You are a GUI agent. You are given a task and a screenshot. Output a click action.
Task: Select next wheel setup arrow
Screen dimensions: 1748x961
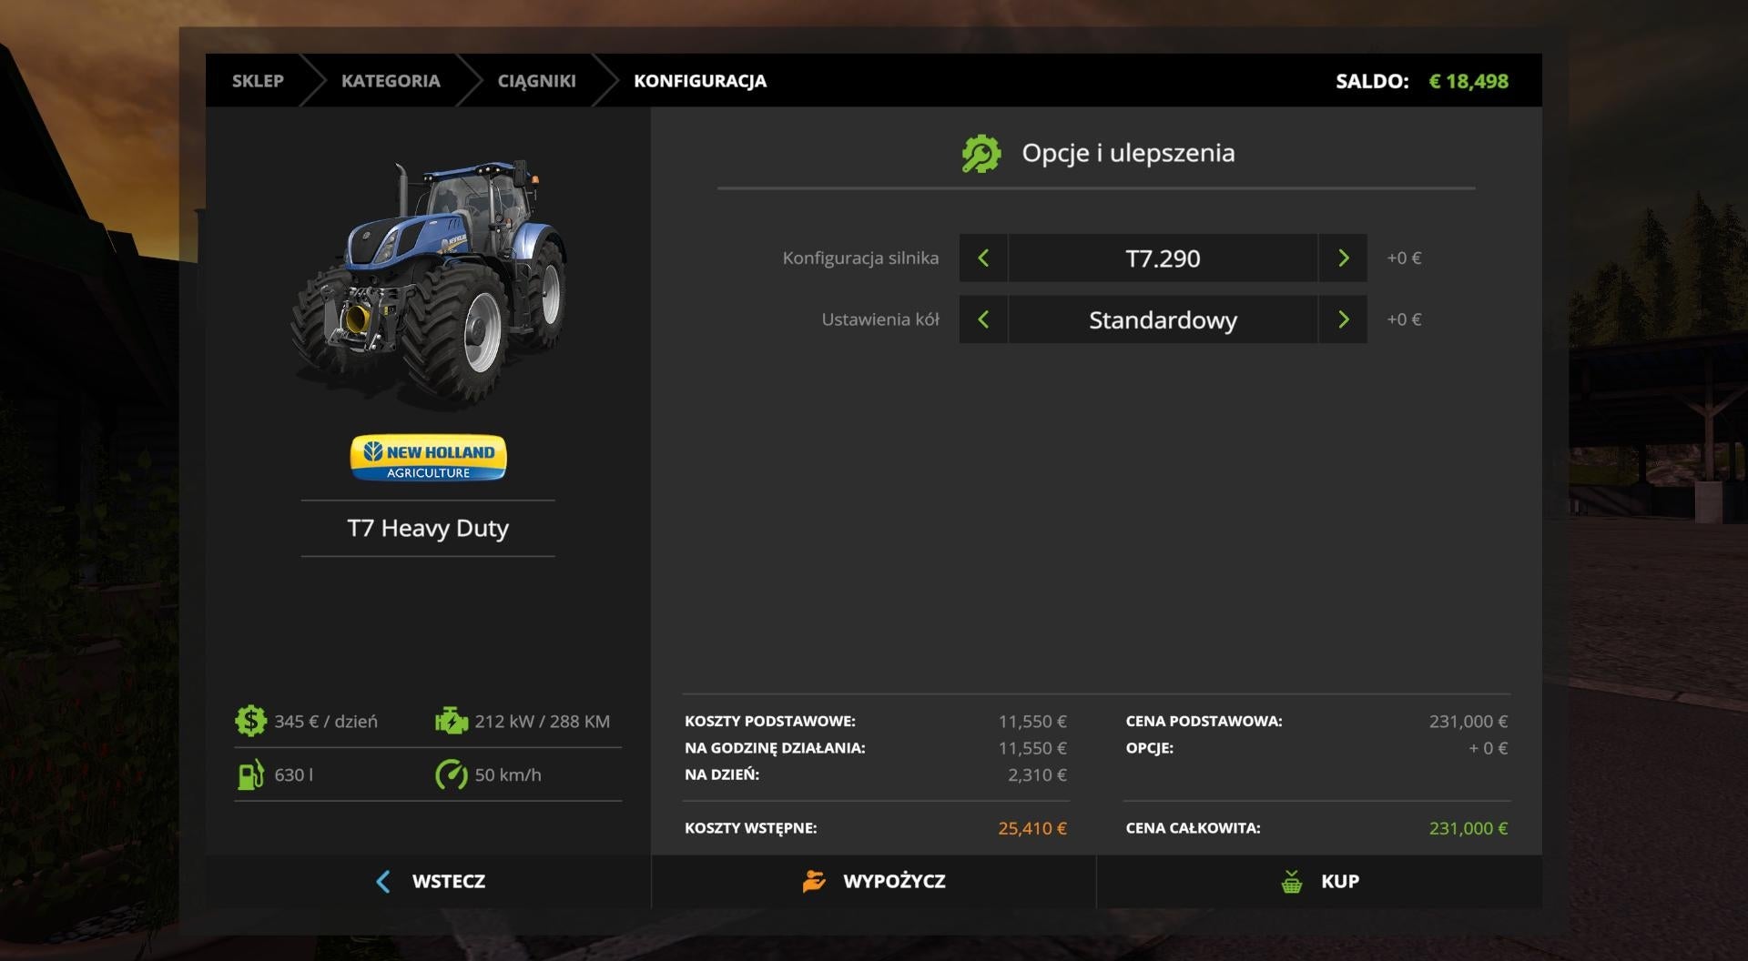tap(1343, 319)
